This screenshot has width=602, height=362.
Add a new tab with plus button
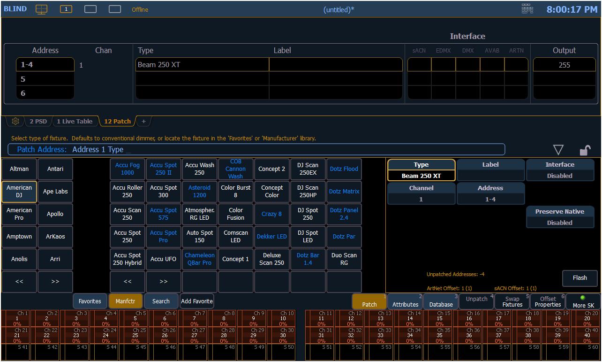[x=143, y=121]
